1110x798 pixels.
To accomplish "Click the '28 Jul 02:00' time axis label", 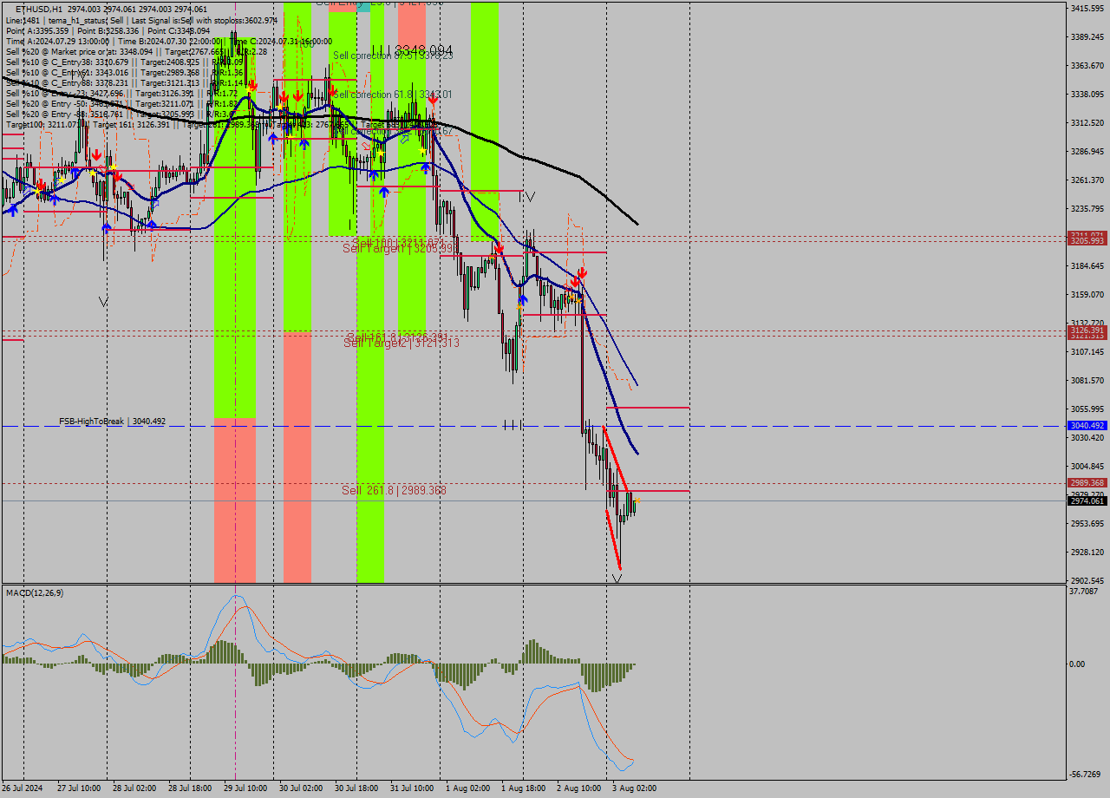I will 134,788.
